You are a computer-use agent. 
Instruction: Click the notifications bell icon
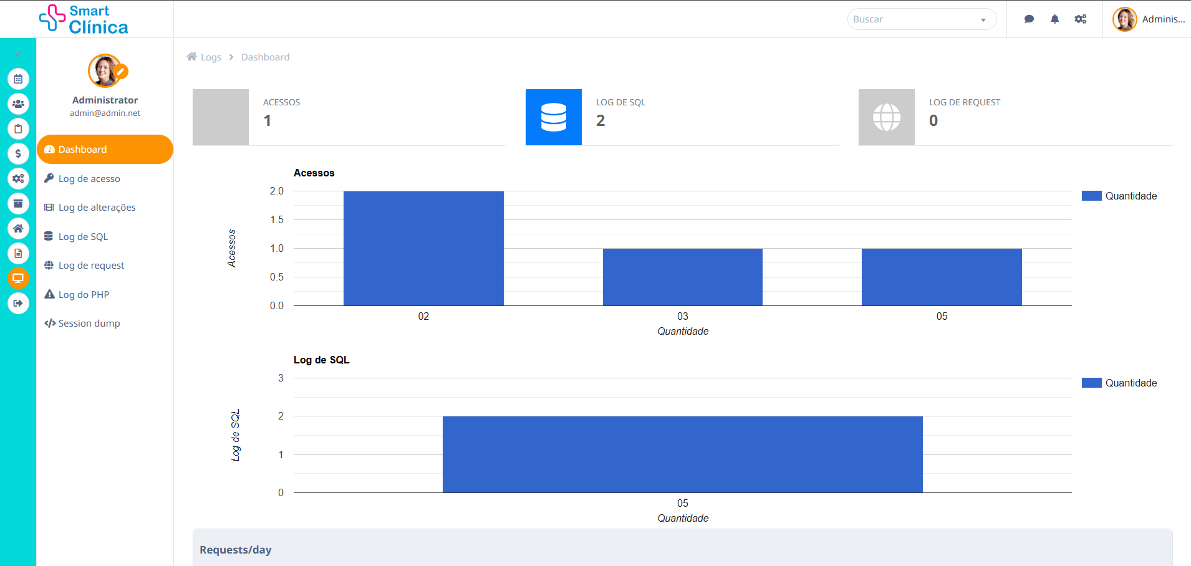(1054, 19)
